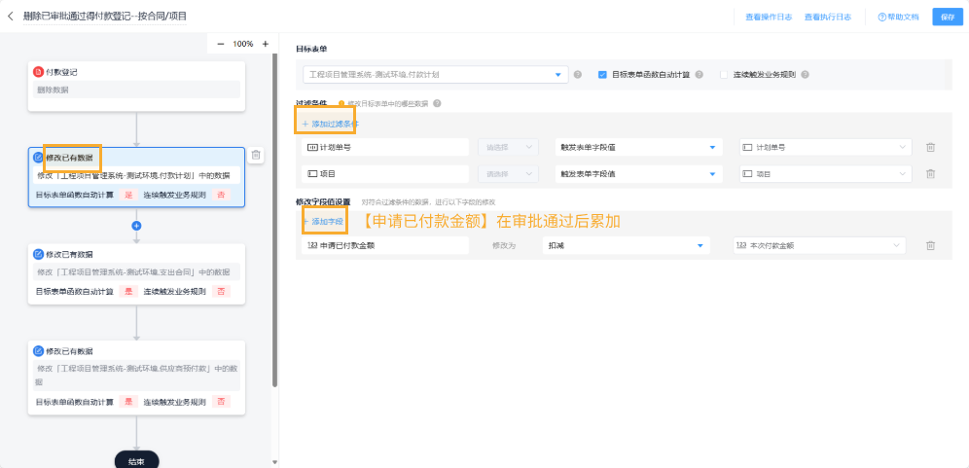Screen dimensions: 969x468
Task: Enable 连续触发业务规则 checkbox
Action: point(724,75)
